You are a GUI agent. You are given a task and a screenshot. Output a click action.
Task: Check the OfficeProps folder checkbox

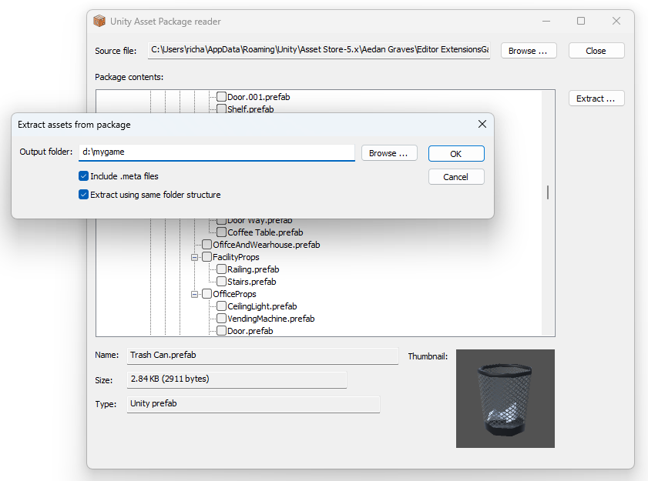[x=206, y=294]
